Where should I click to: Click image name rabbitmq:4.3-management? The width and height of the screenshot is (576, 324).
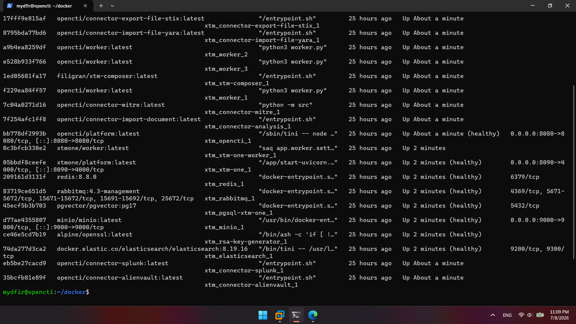click(x=98, y=191)
